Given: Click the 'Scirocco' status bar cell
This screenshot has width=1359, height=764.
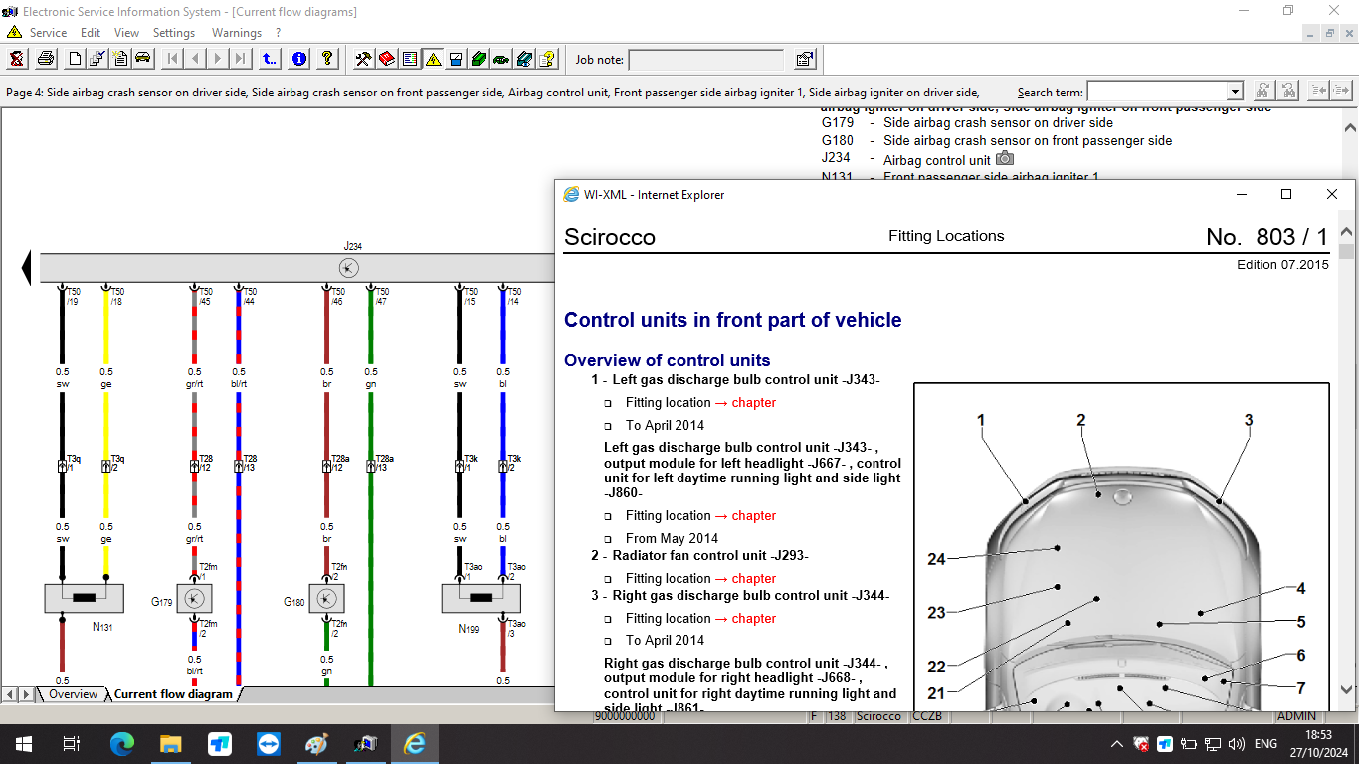Looking at the screenshot, I should click(x=879, y=716).
